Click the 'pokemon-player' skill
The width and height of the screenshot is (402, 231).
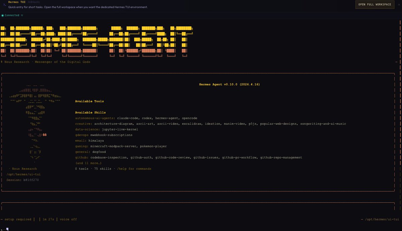coord(153,146)
